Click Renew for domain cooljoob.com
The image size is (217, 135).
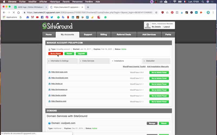click(x=164, y=123)
